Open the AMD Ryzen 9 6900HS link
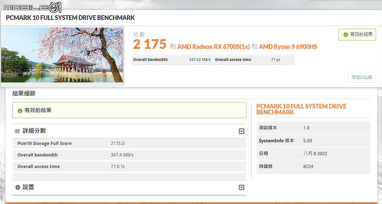The height and width of the screenshot is (204, 382). pyautogui.click(x=288, y=47)
